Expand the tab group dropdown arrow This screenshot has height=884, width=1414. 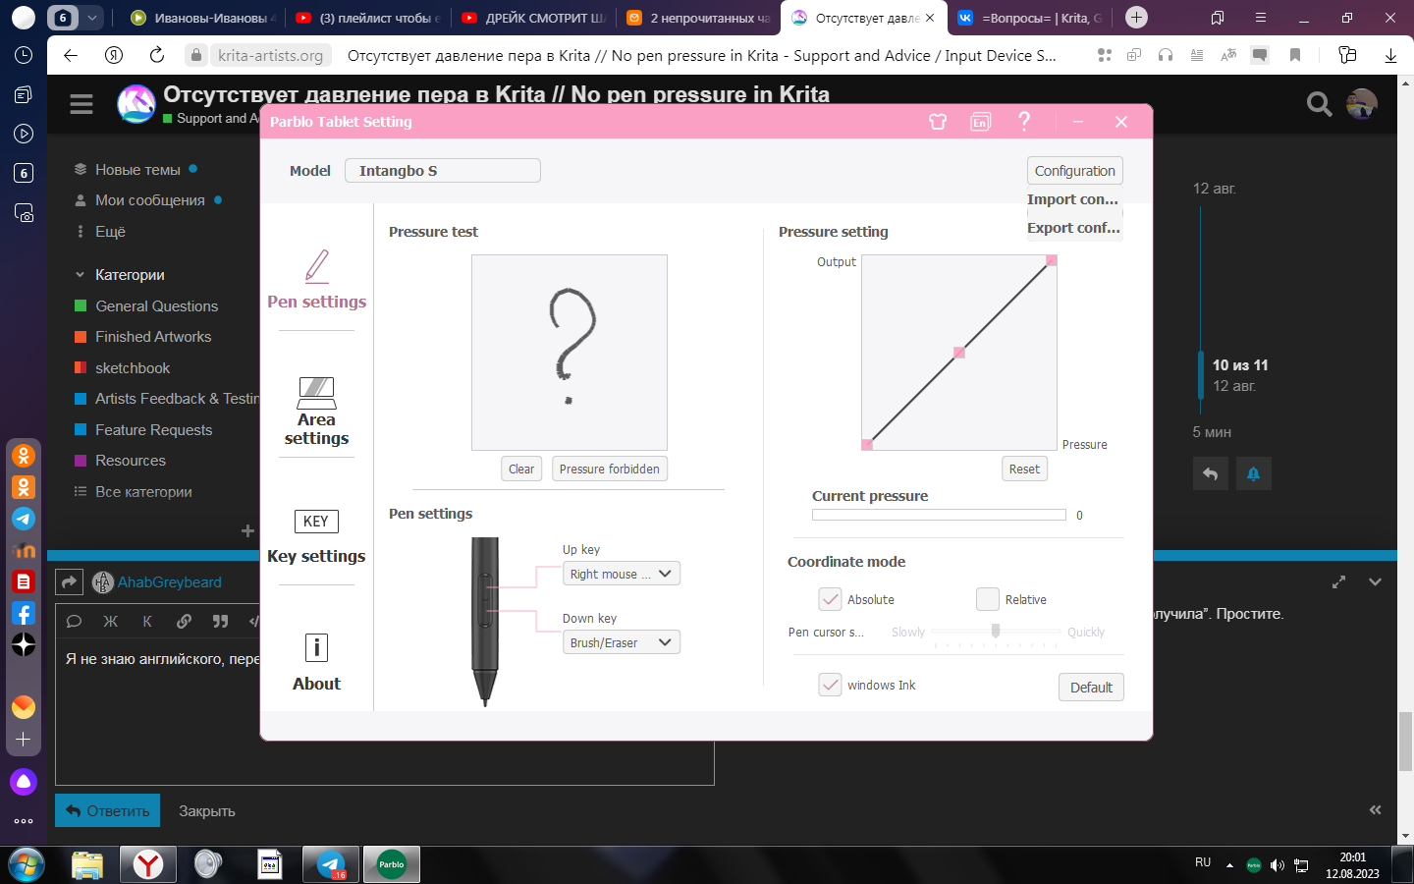point(91,18)
